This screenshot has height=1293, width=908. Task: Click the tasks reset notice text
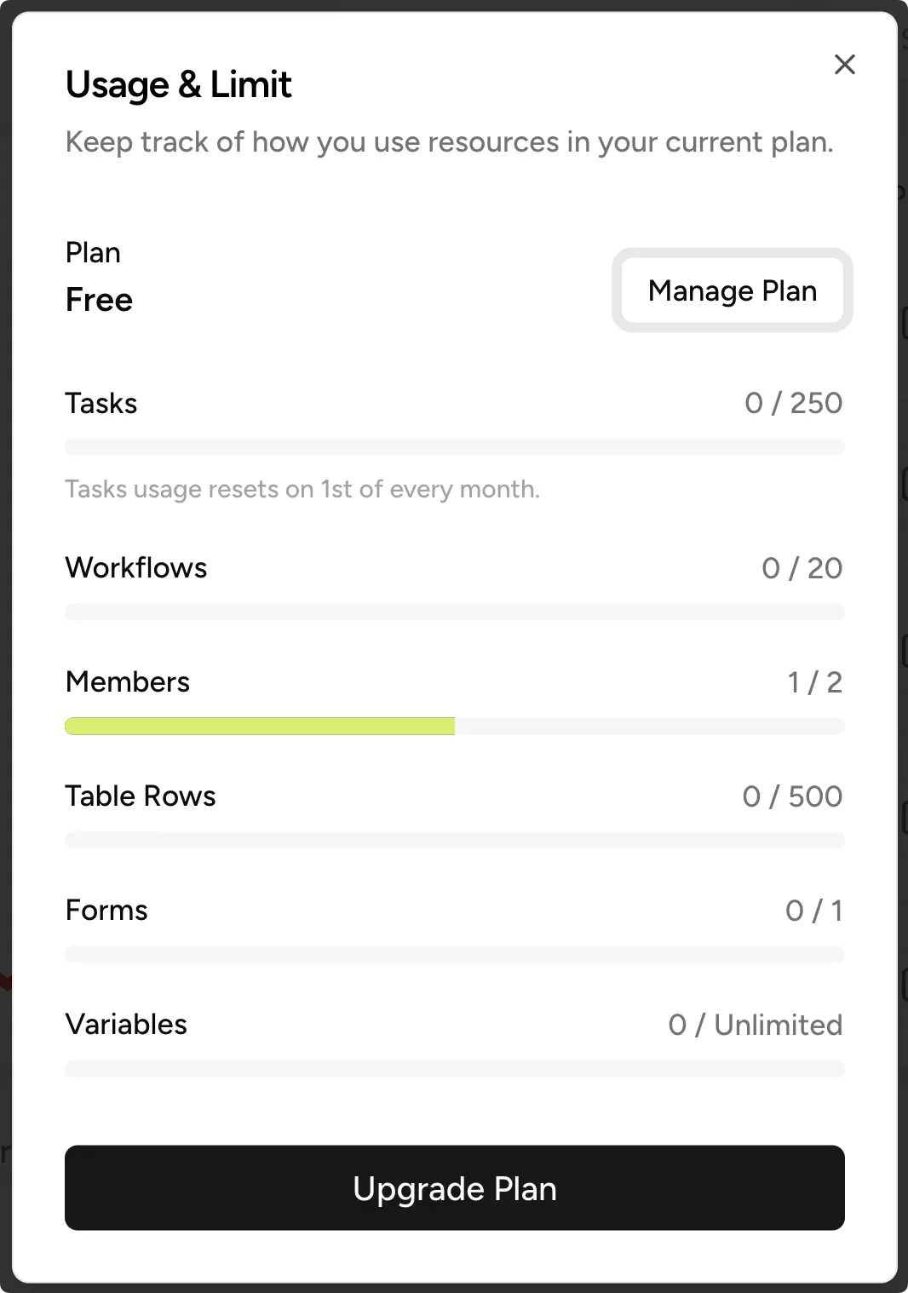click(302, 489)
